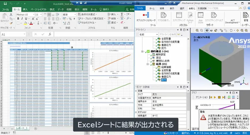Screen dimensions: 250x135
Task: Click the Excel save floppy-disk icon
Action: tap(5, 3)
